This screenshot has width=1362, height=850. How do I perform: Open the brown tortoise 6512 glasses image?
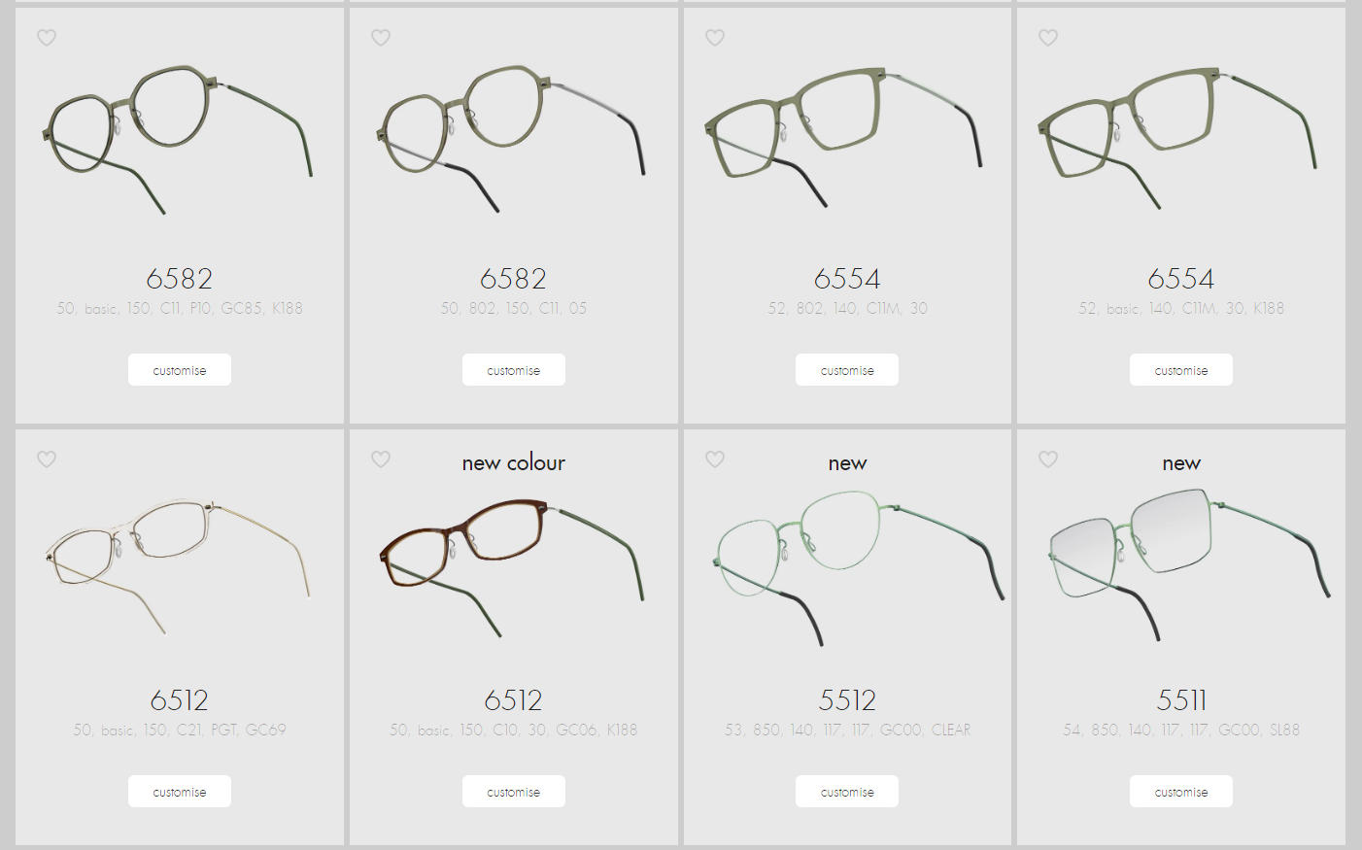[513, 565]
